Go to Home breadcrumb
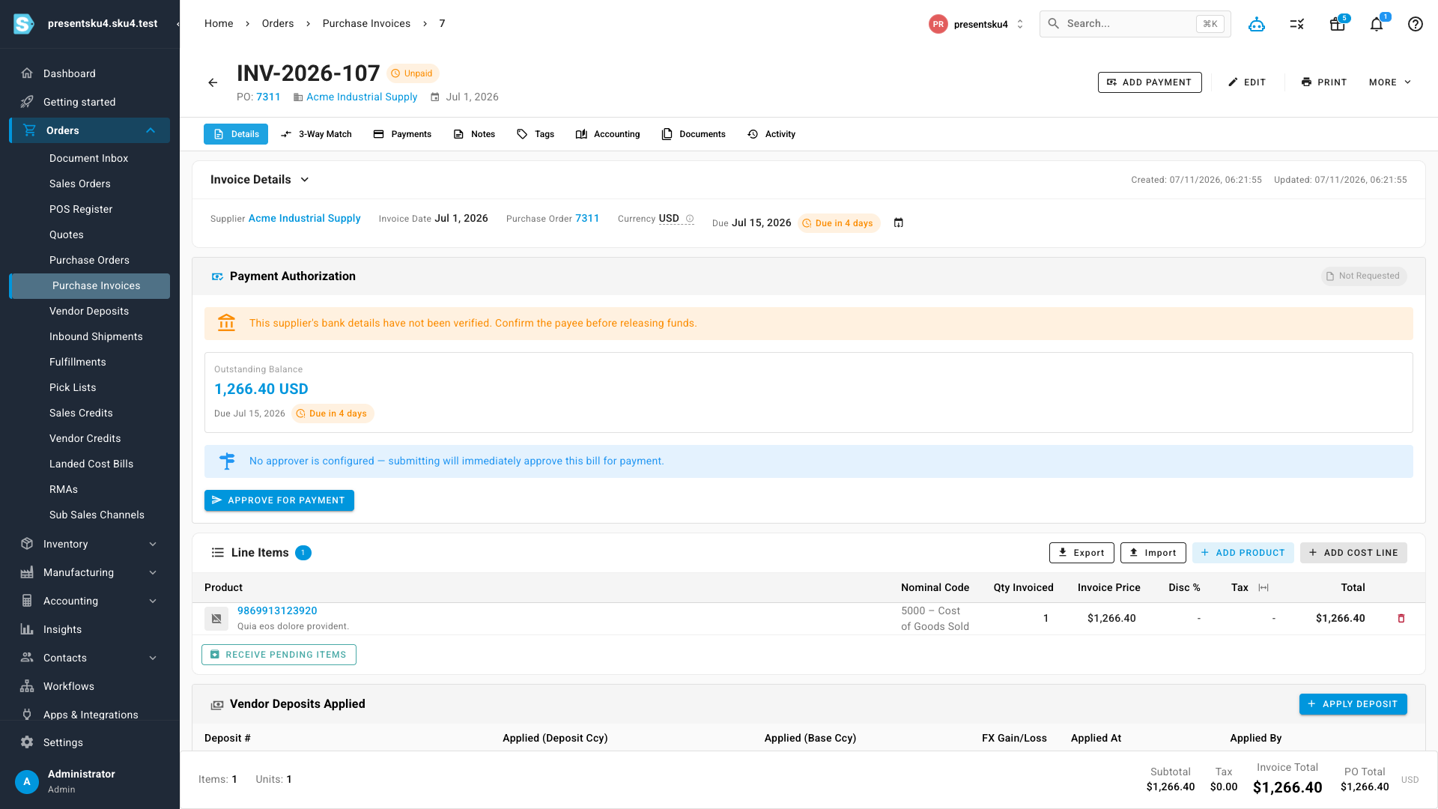Screen dimensions: 1438x809 pos(219,24)
